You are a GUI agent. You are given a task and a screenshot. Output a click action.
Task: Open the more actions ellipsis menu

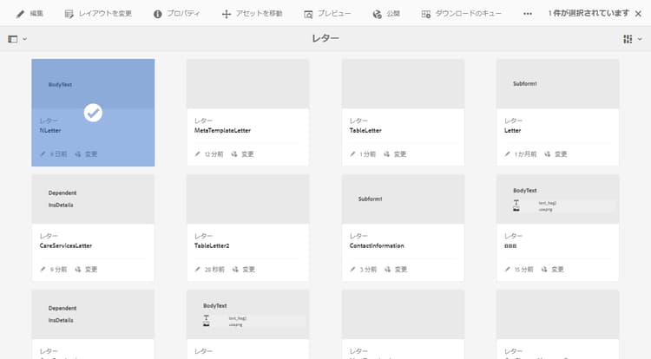[527, 14]
